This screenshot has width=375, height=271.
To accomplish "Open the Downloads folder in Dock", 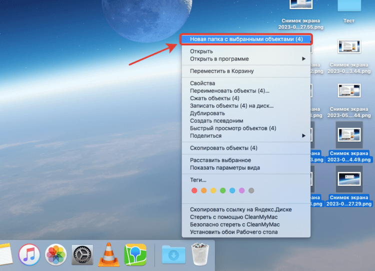I will 173,255.
